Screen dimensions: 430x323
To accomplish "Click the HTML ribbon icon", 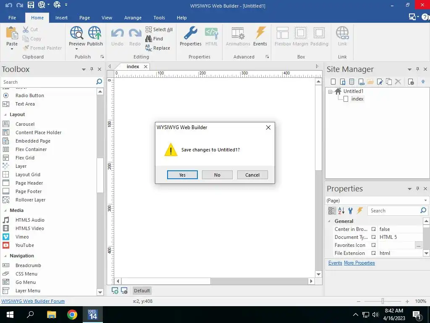I will click(212, 33).
